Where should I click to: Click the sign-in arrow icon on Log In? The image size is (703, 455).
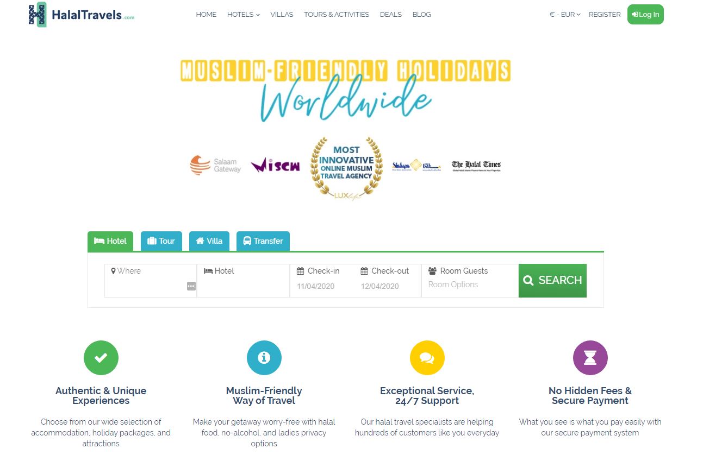tap(635, 15)
